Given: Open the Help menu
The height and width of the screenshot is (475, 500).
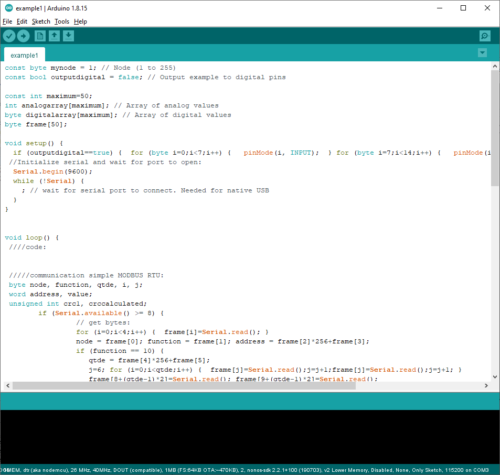Looking at the screenshot, I should click(80, 21).
